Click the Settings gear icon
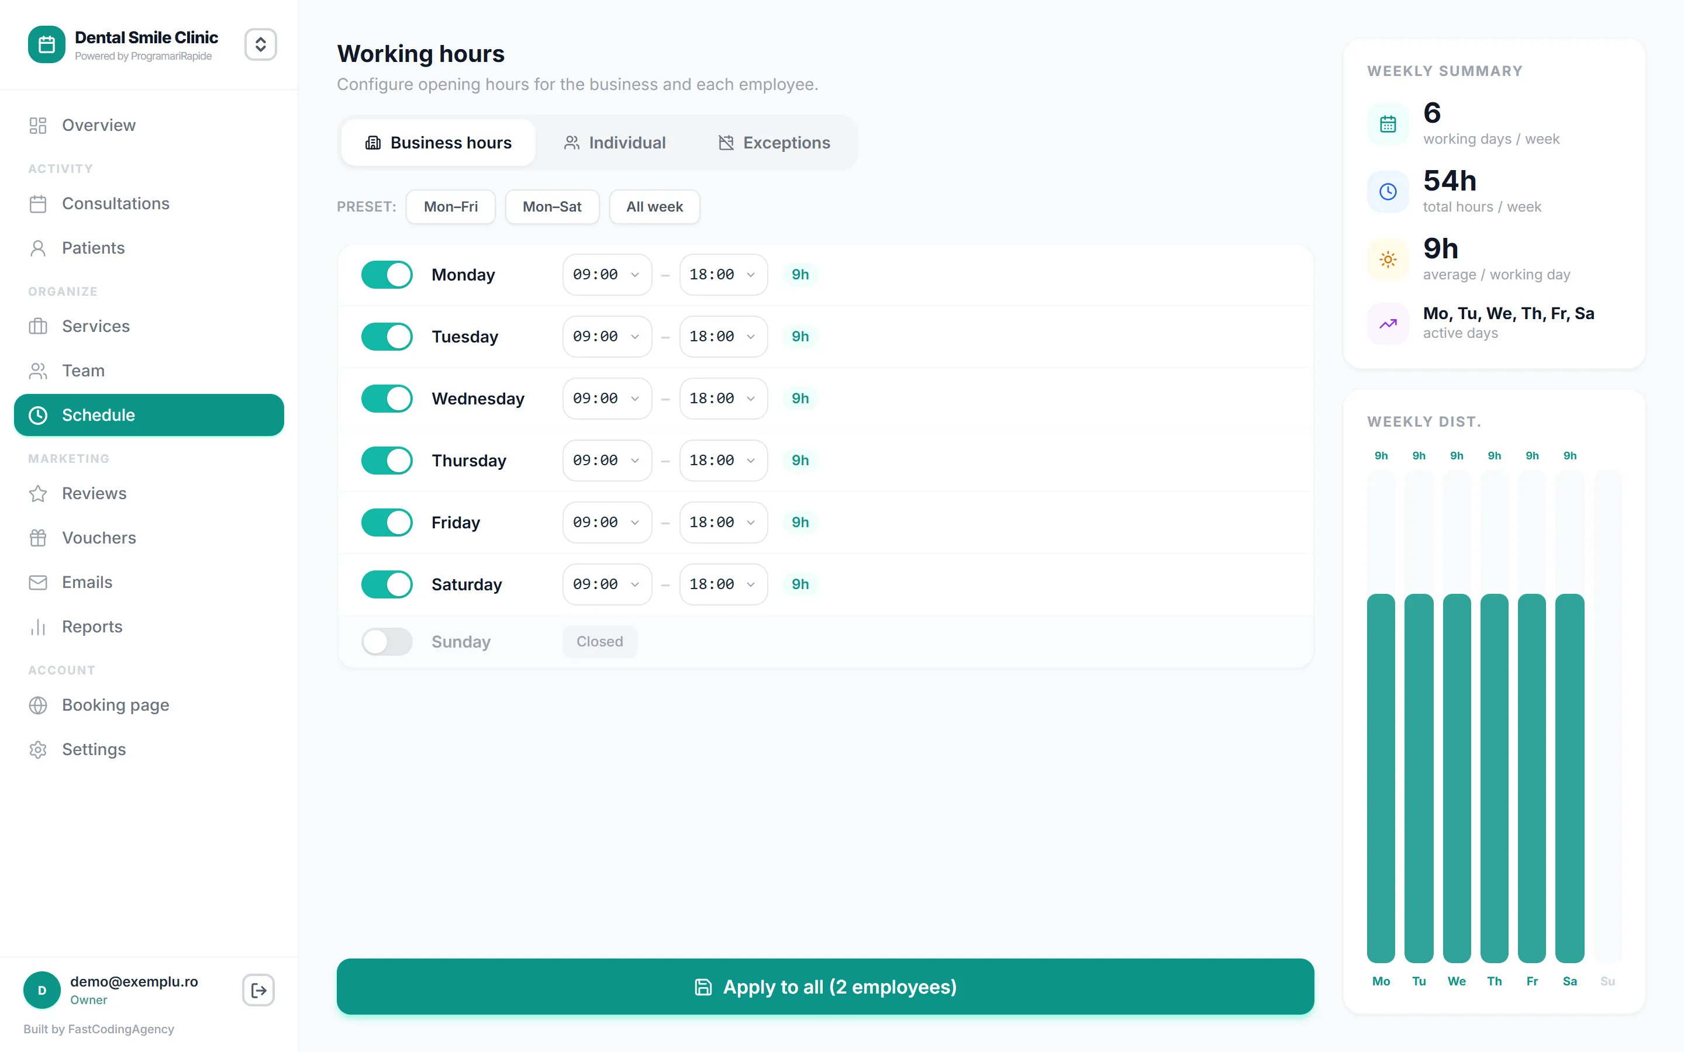Image resolution: width=1684 pixels, height=1052 pixels. (37, 749)
